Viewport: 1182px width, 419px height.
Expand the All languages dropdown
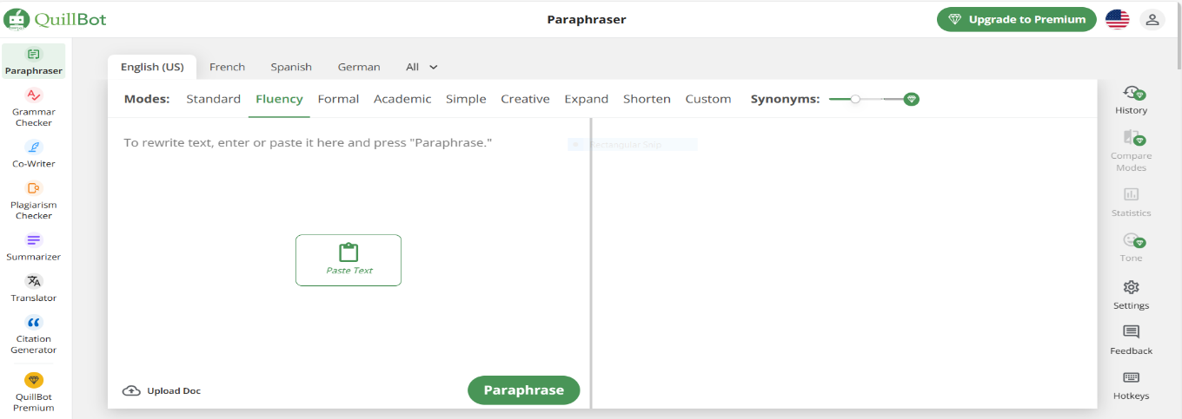pyautogui.click(x=422, y=67)
